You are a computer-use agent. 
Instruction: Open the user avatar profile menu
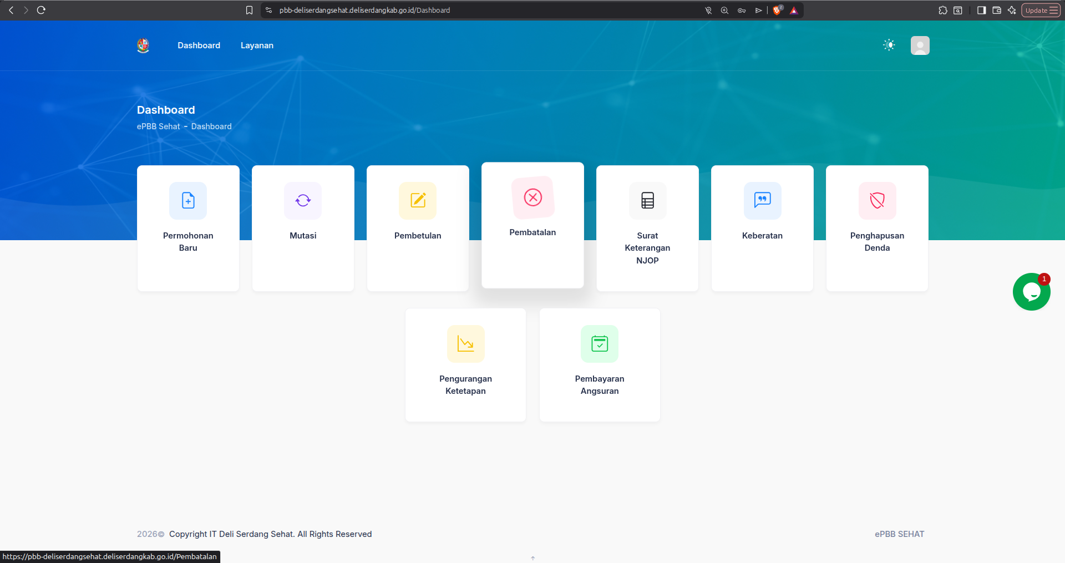(x=920, y=45)
